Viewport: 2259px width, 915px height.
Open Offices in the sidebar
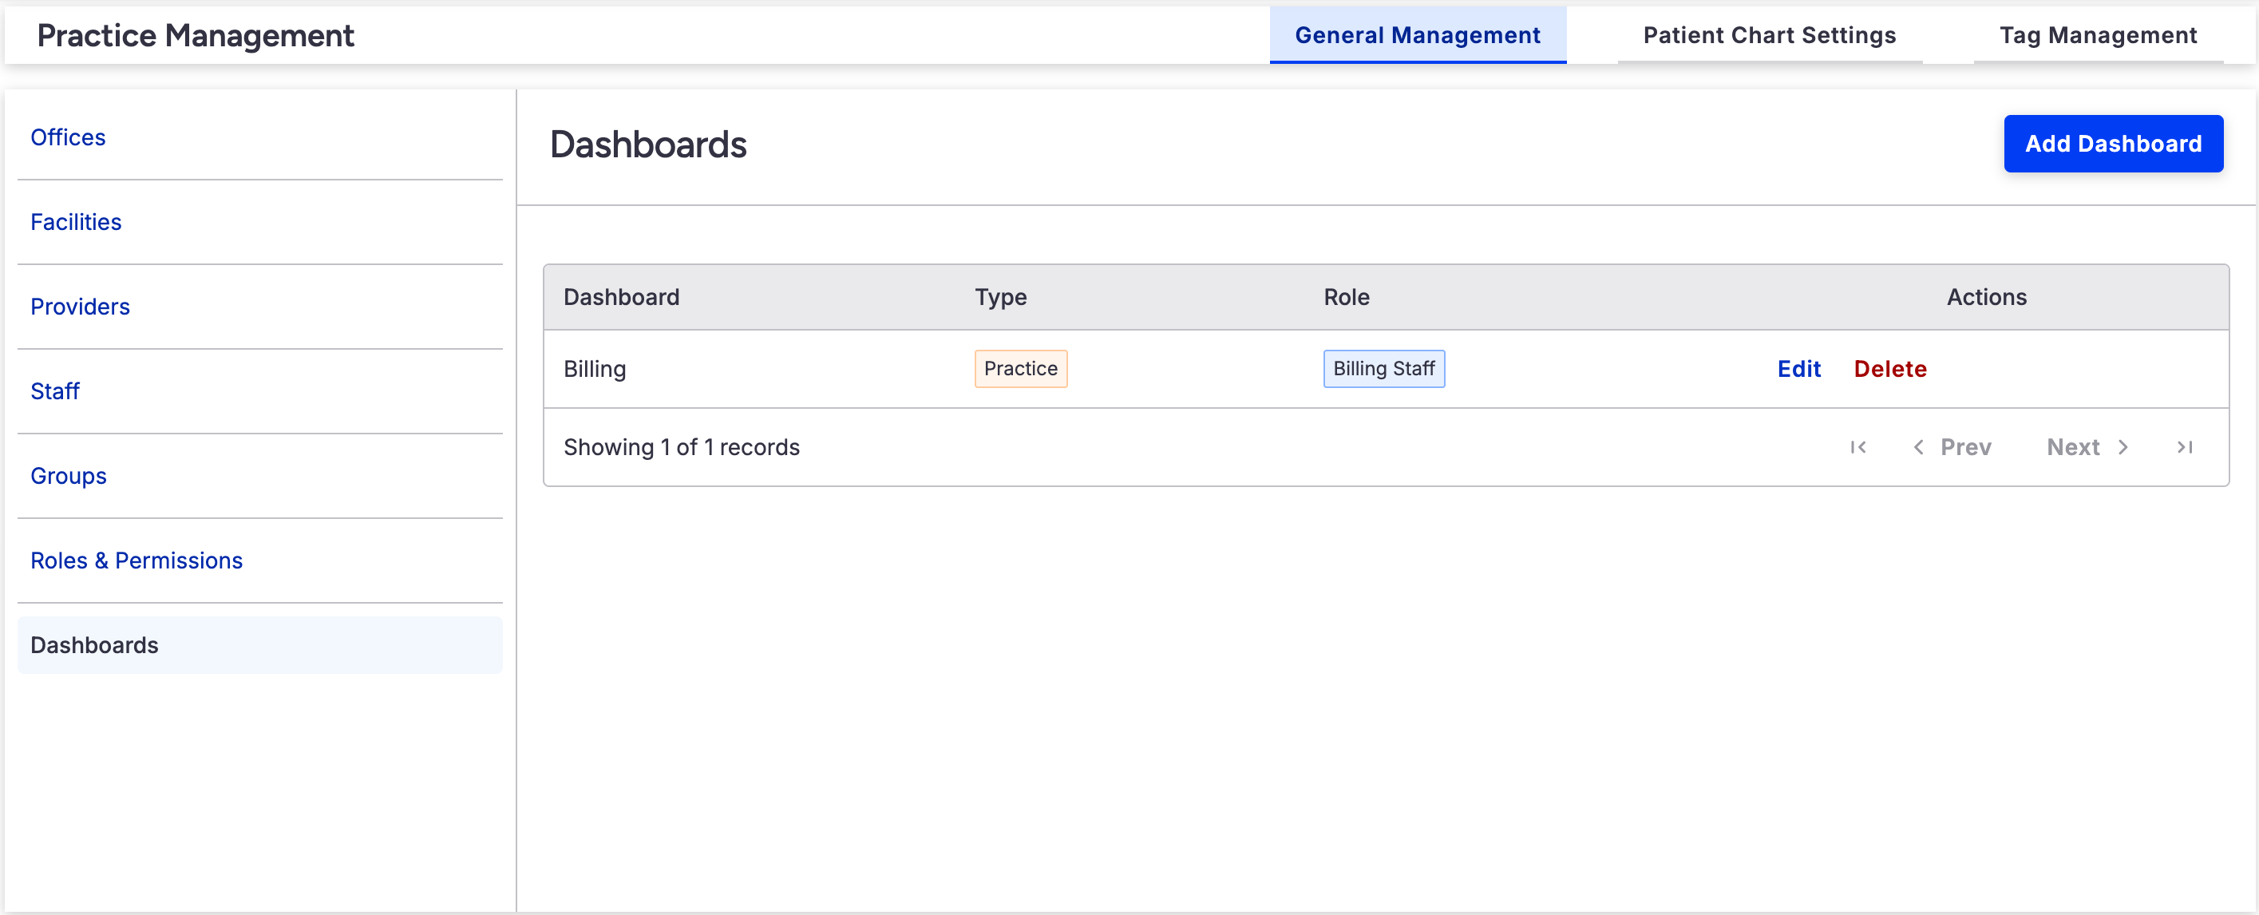(x=69, y=138)
